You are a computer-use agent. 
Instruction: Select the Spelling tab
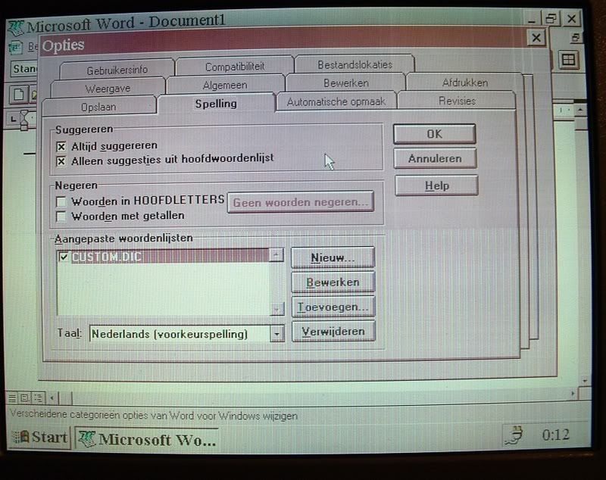(x=216, y=104)
